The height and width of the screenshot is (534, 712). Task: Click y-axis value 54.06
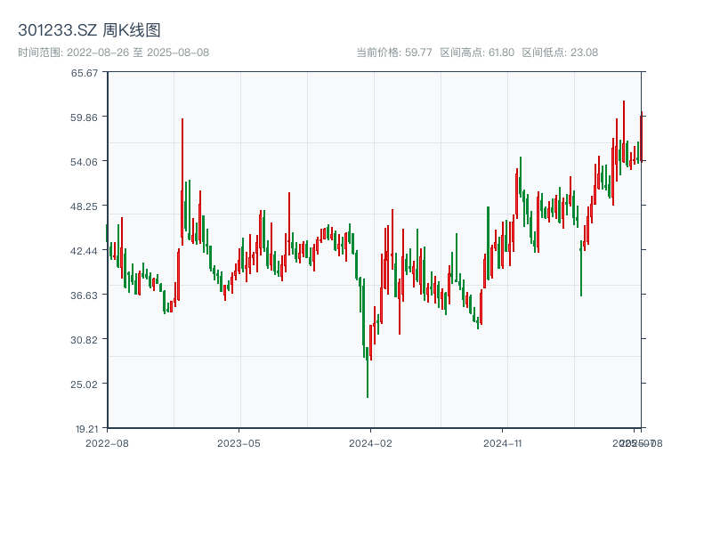[x=84, y=162]
